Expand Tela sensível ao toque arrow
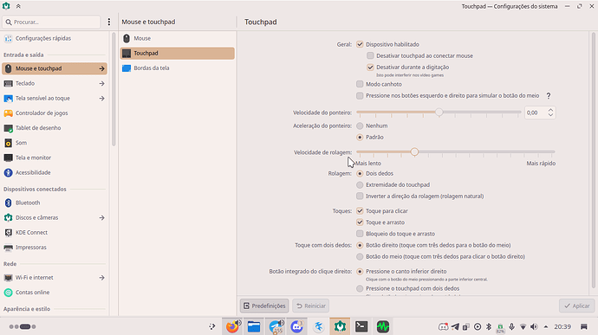The width and height of the screenshot is (598, 335). point(101,99)
